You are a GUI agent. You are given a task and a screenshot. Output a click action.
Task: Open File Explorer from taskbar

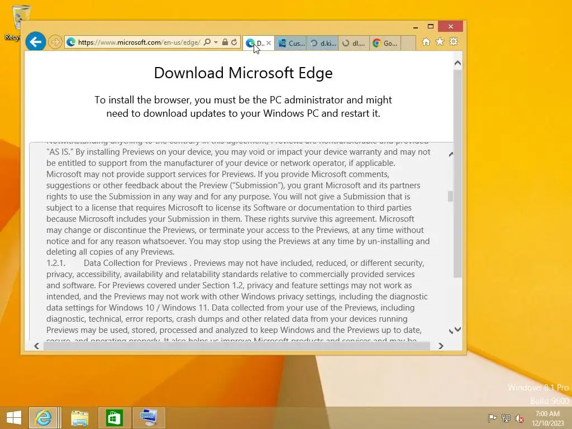pos(79,418)
